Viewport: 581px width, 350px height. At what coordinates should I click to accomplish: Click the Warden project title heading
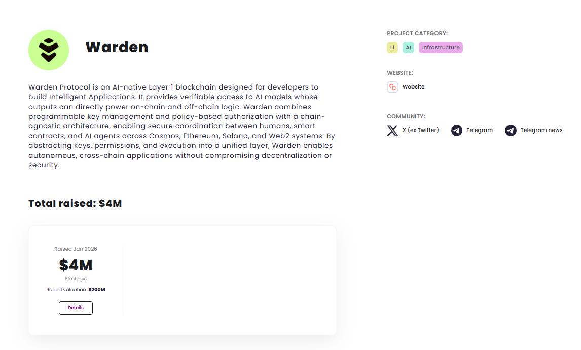[x=117, y=47]
